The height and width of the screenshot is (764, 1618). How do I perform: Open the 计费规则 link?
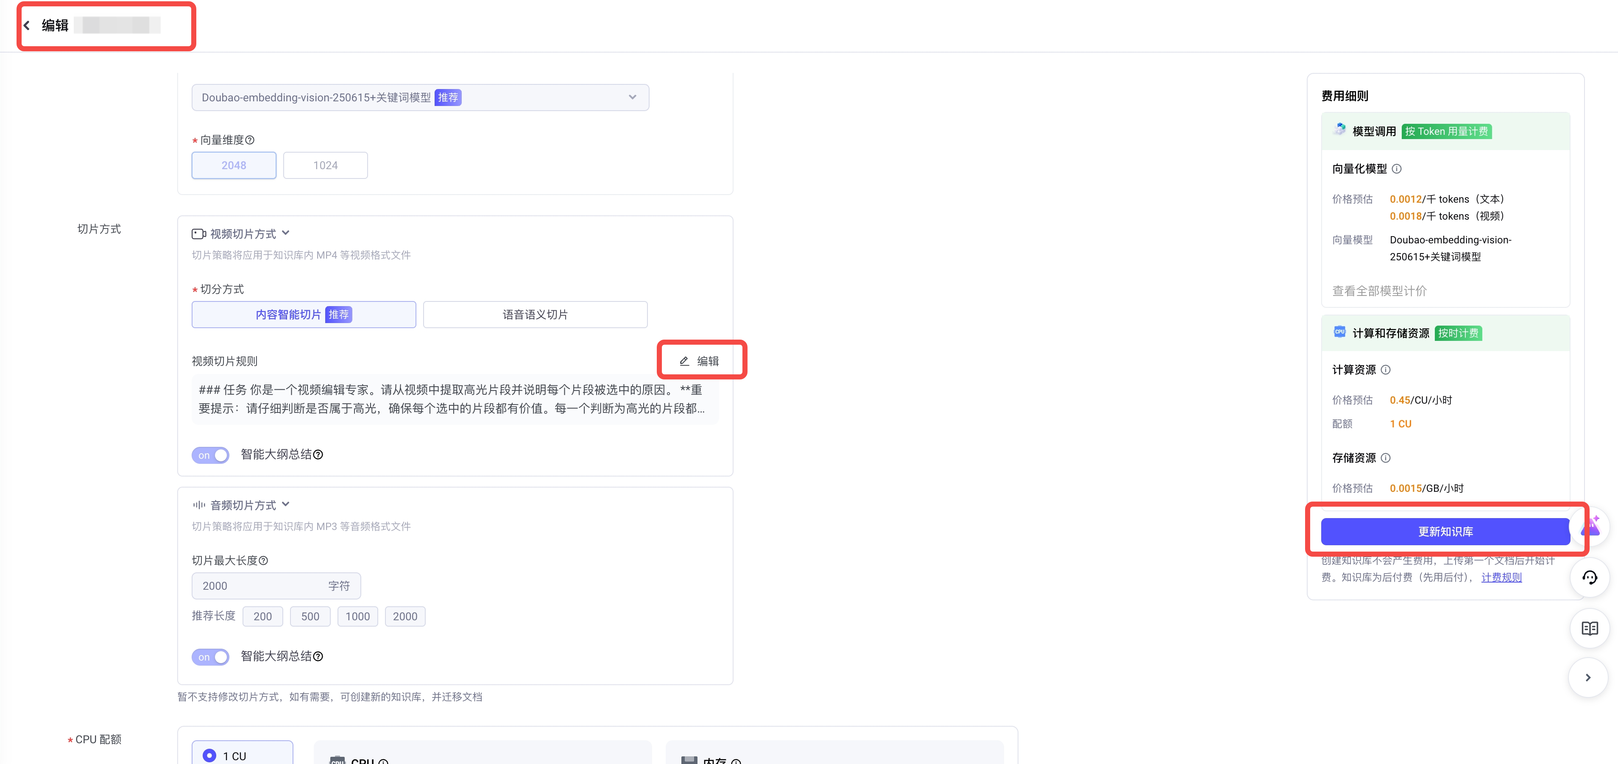pyautogui.click(x=1501, y=577)
